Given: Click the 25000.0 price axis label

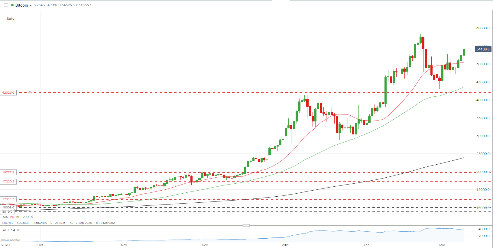Looking at the screenshot, I should point(483,154).
